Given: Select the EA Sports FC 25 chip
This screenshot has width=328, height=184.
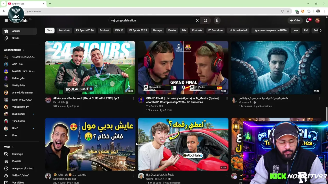Looking at the screenshot, I should tap(138, 30).
